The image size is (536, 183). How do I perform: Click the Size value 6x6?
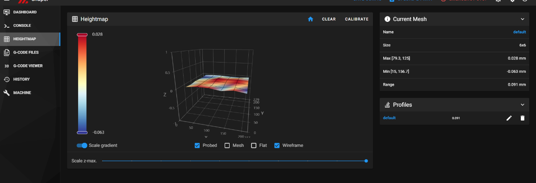(523, 45)
